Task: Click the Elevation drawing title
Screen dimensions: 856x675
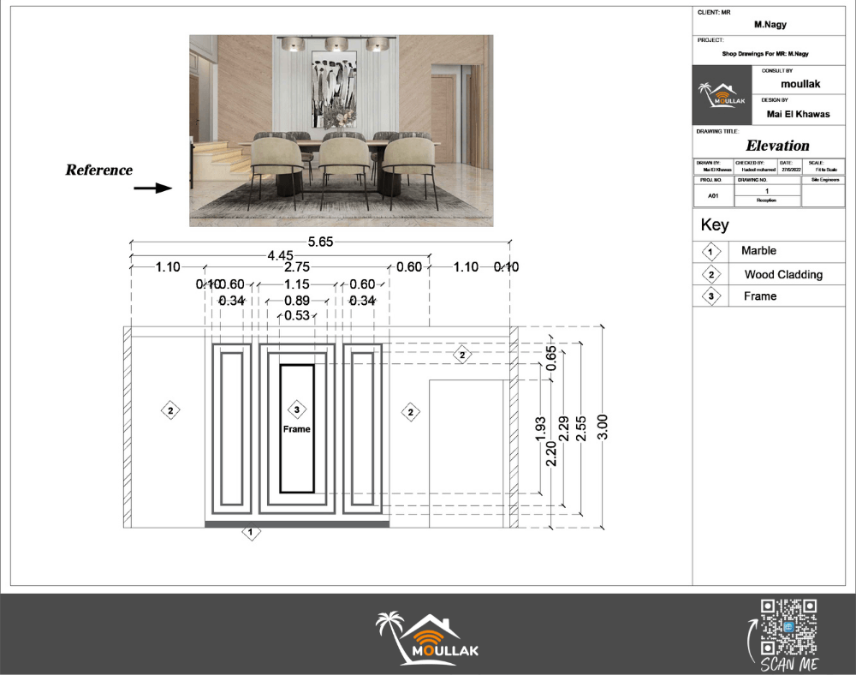Action: 777,146
